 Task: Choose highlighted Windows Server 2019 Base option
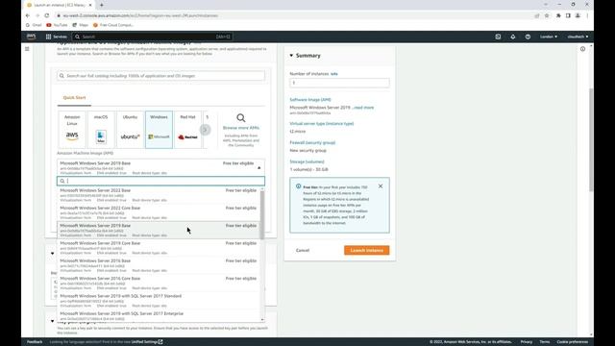tap(159, 230)
